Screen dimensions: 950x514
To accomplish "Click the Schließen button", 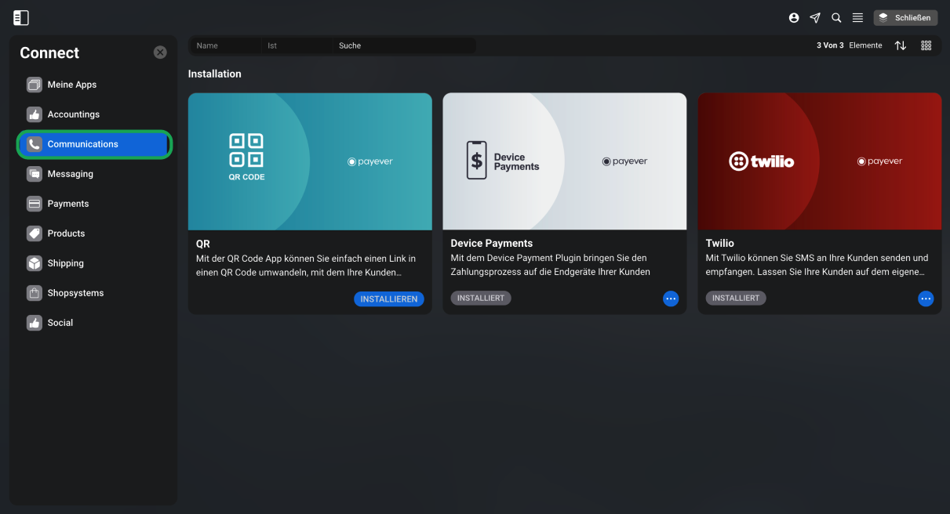I will coord(905,17).
